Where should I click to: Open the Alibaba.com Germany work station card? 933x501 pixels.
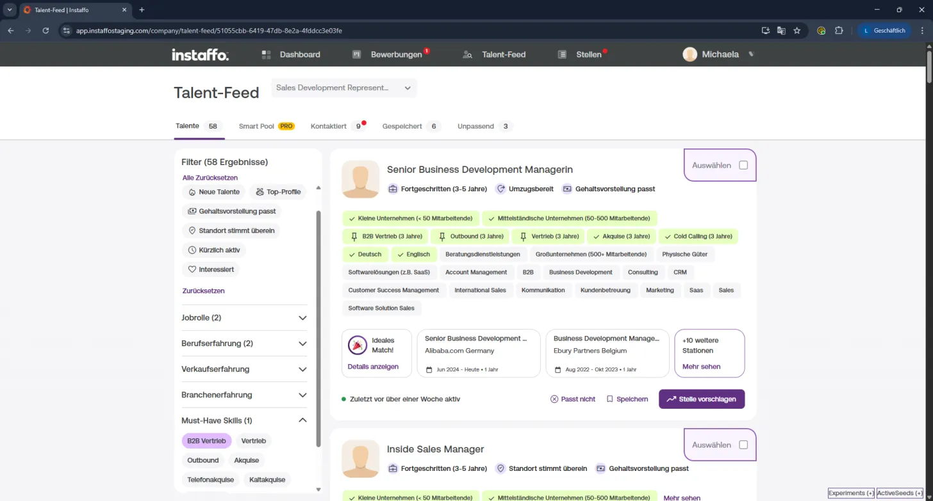(479, 353)
